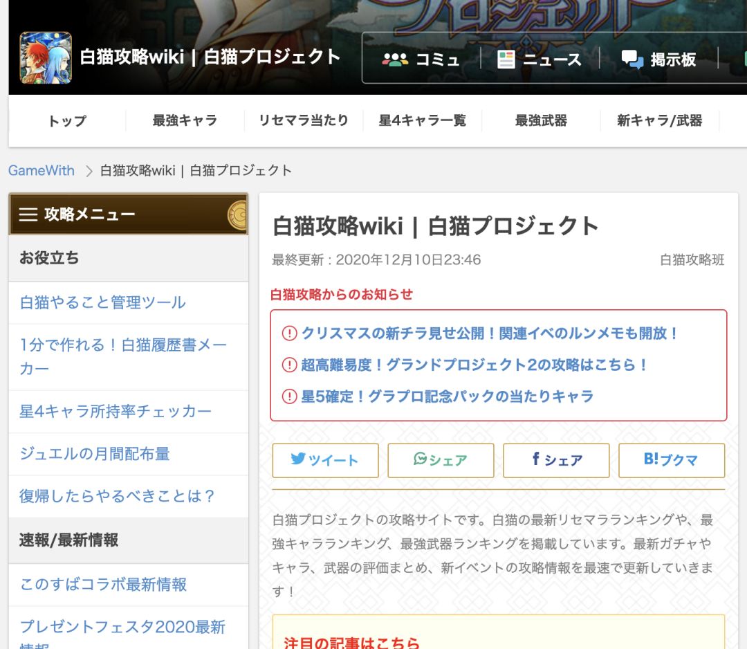Expand 攻略メニュー with the hamburger icon

(28, 214)
